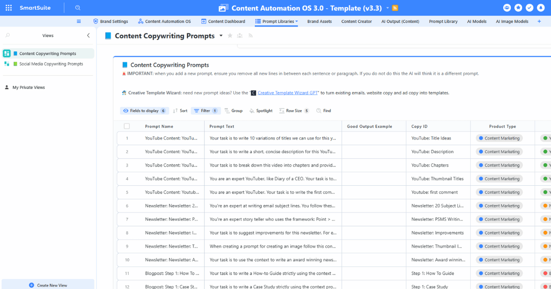Open the Content Dashboard tab
Screen dimensions: 551x289
click(223, 21)
